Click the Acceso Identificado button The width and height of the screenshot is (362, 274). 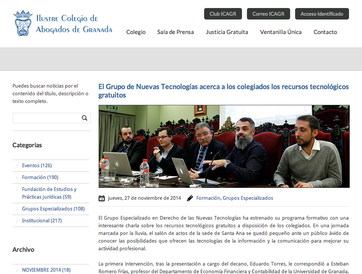coord(322,14)
